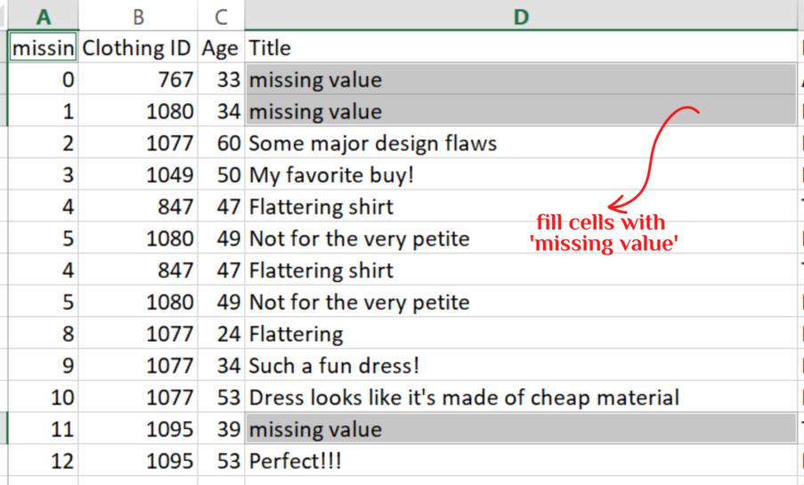Click the 'Clothing ID' header cell
This screenshot has height=485, width=804.
137,48
